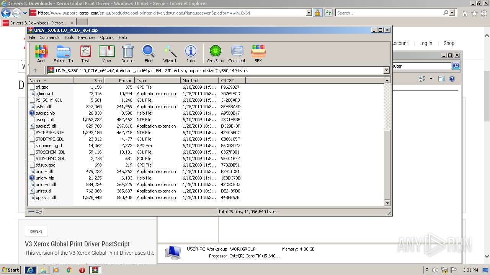Click the background window search magnifier

pos(456,66)
